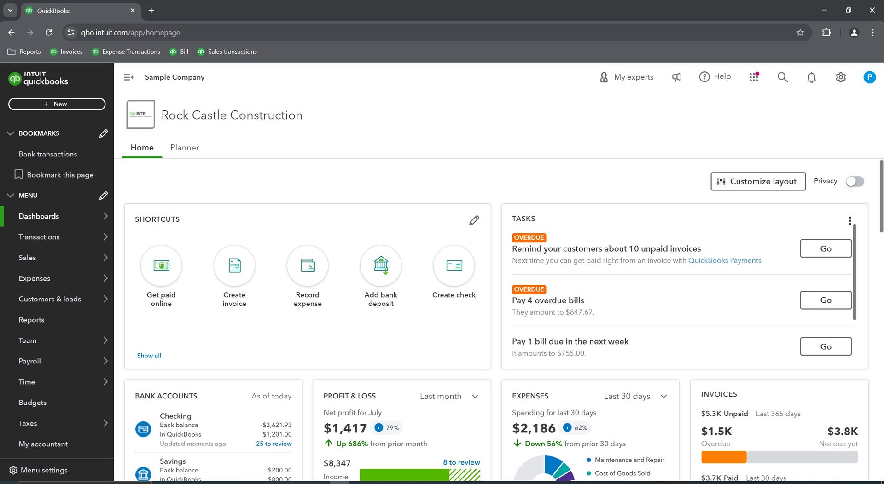884x484 pixels.
Task: Click the Add bank deposit icon
Action: [x=380, y=265]
